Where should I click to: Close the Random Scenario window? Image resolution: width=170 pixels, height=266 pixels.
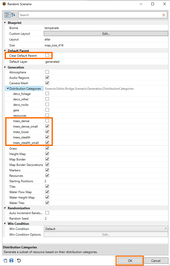[164, 4]
